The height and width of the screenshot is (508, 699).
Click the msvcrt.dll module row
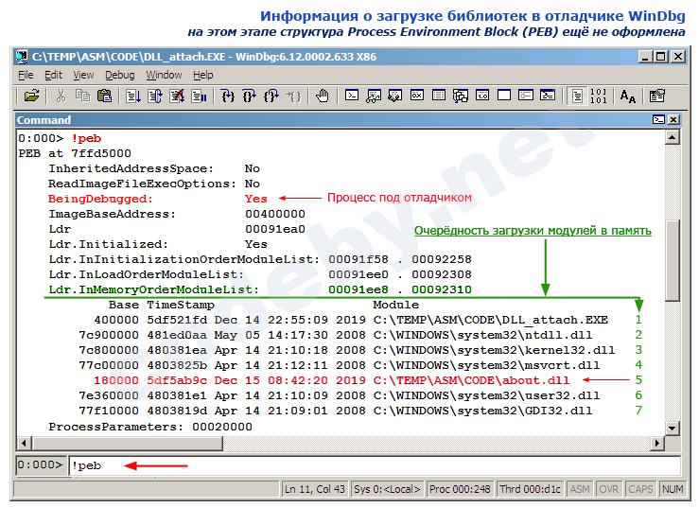click(x=340, y=365)
